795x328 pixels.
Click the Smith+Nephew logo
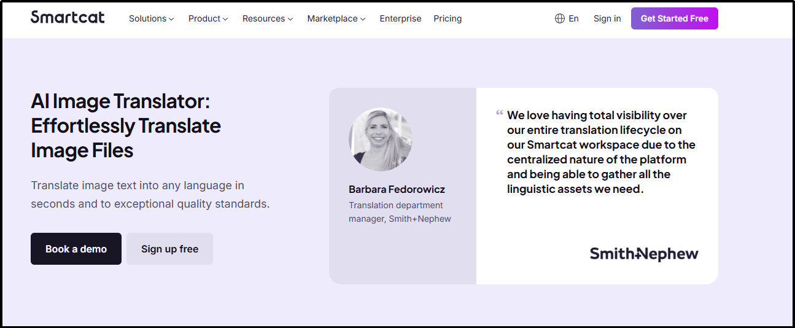click(643, 254)
